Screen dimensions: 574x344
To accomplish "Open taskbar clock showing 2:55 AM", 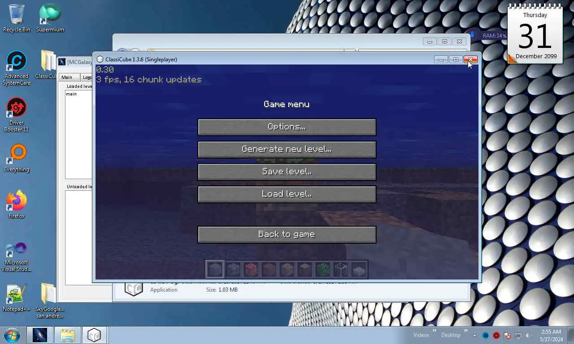I will point(551,335).
